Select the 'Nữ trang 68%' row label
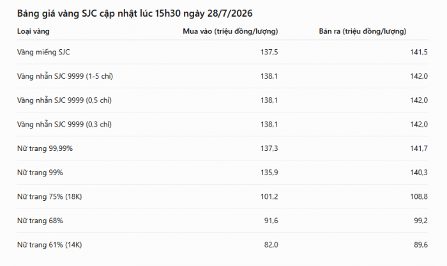This screenshot has width=447, height=266. point(40,221)
